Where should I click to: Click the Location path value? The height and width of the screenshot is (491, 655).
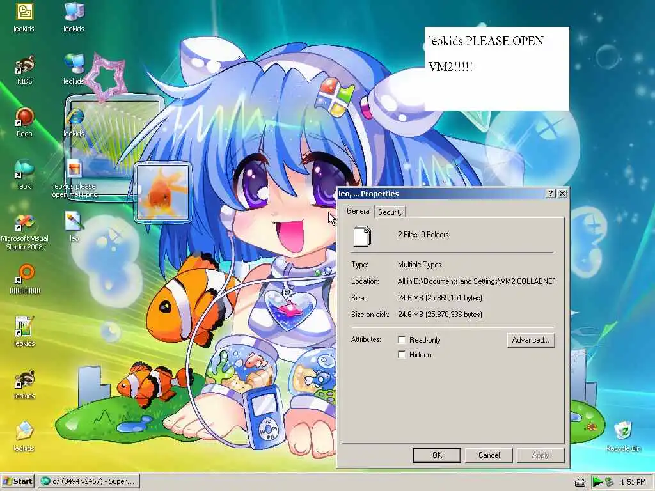coord(477,281)
